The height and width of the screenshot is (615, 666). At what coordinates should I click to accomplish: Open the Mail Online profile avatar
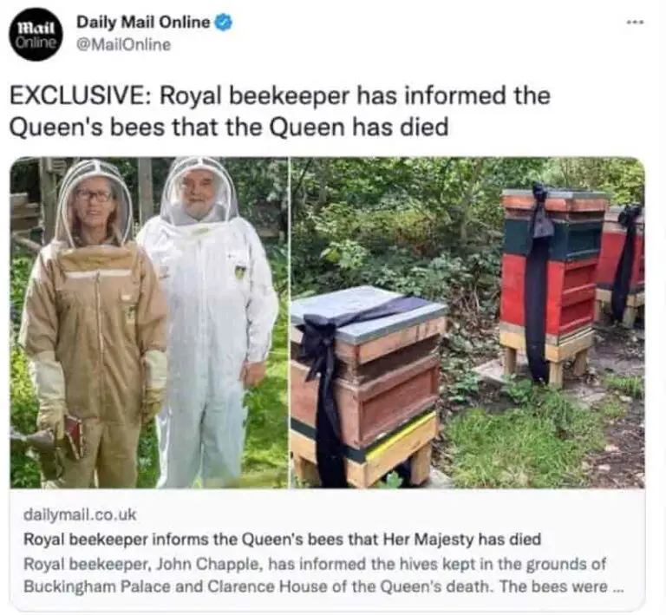tap(36, 36)
